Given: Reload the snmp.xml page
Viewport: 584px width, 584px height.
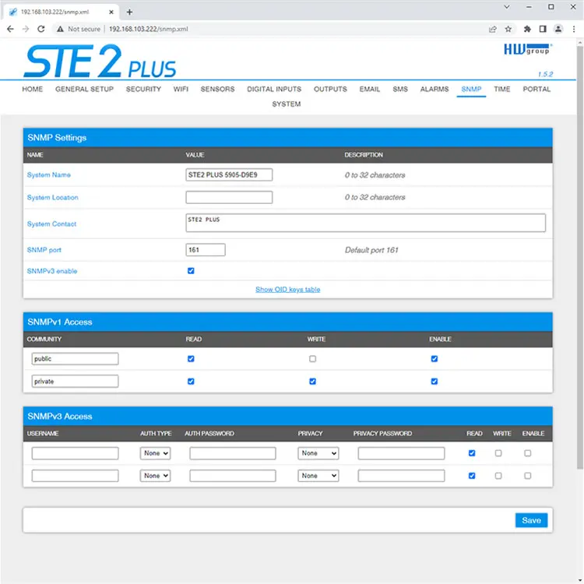Looking at the screenshot, I should click(x=41, y=29).
